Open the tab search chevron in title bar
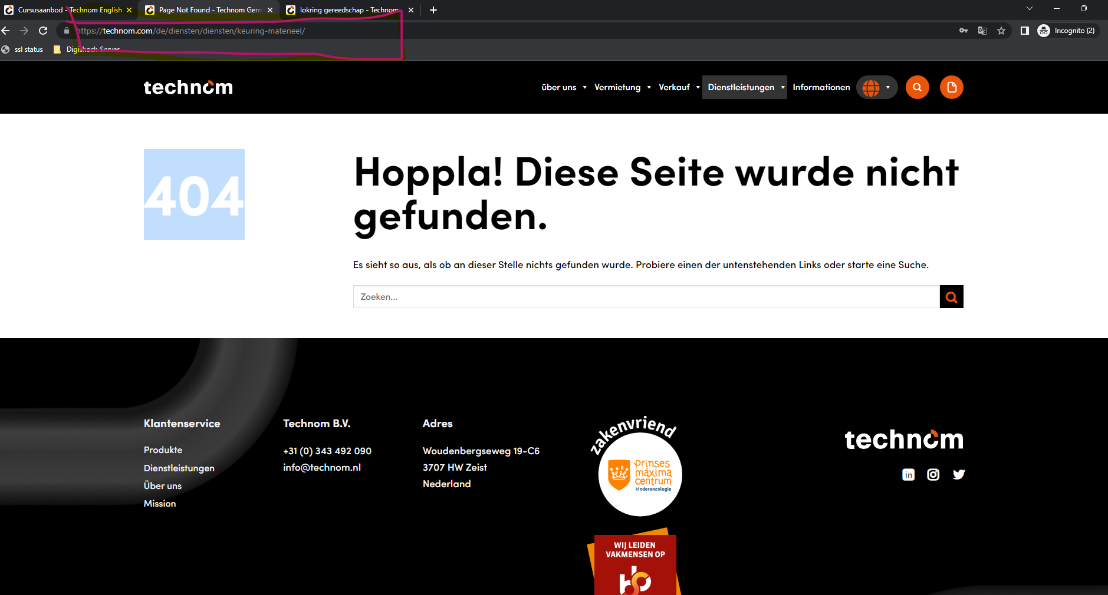Image resolution: width=1108 pixels, height=595 pixels. 1030,9
